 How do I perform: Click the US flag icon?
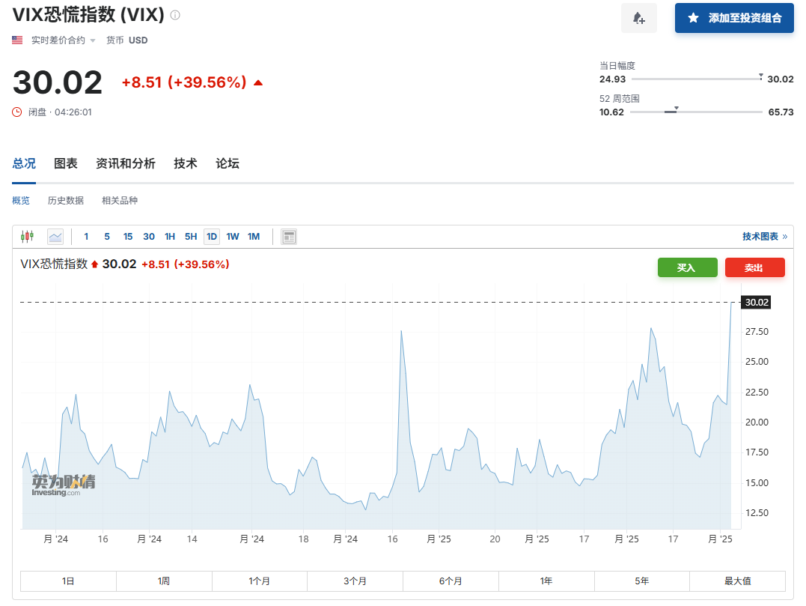17,40
